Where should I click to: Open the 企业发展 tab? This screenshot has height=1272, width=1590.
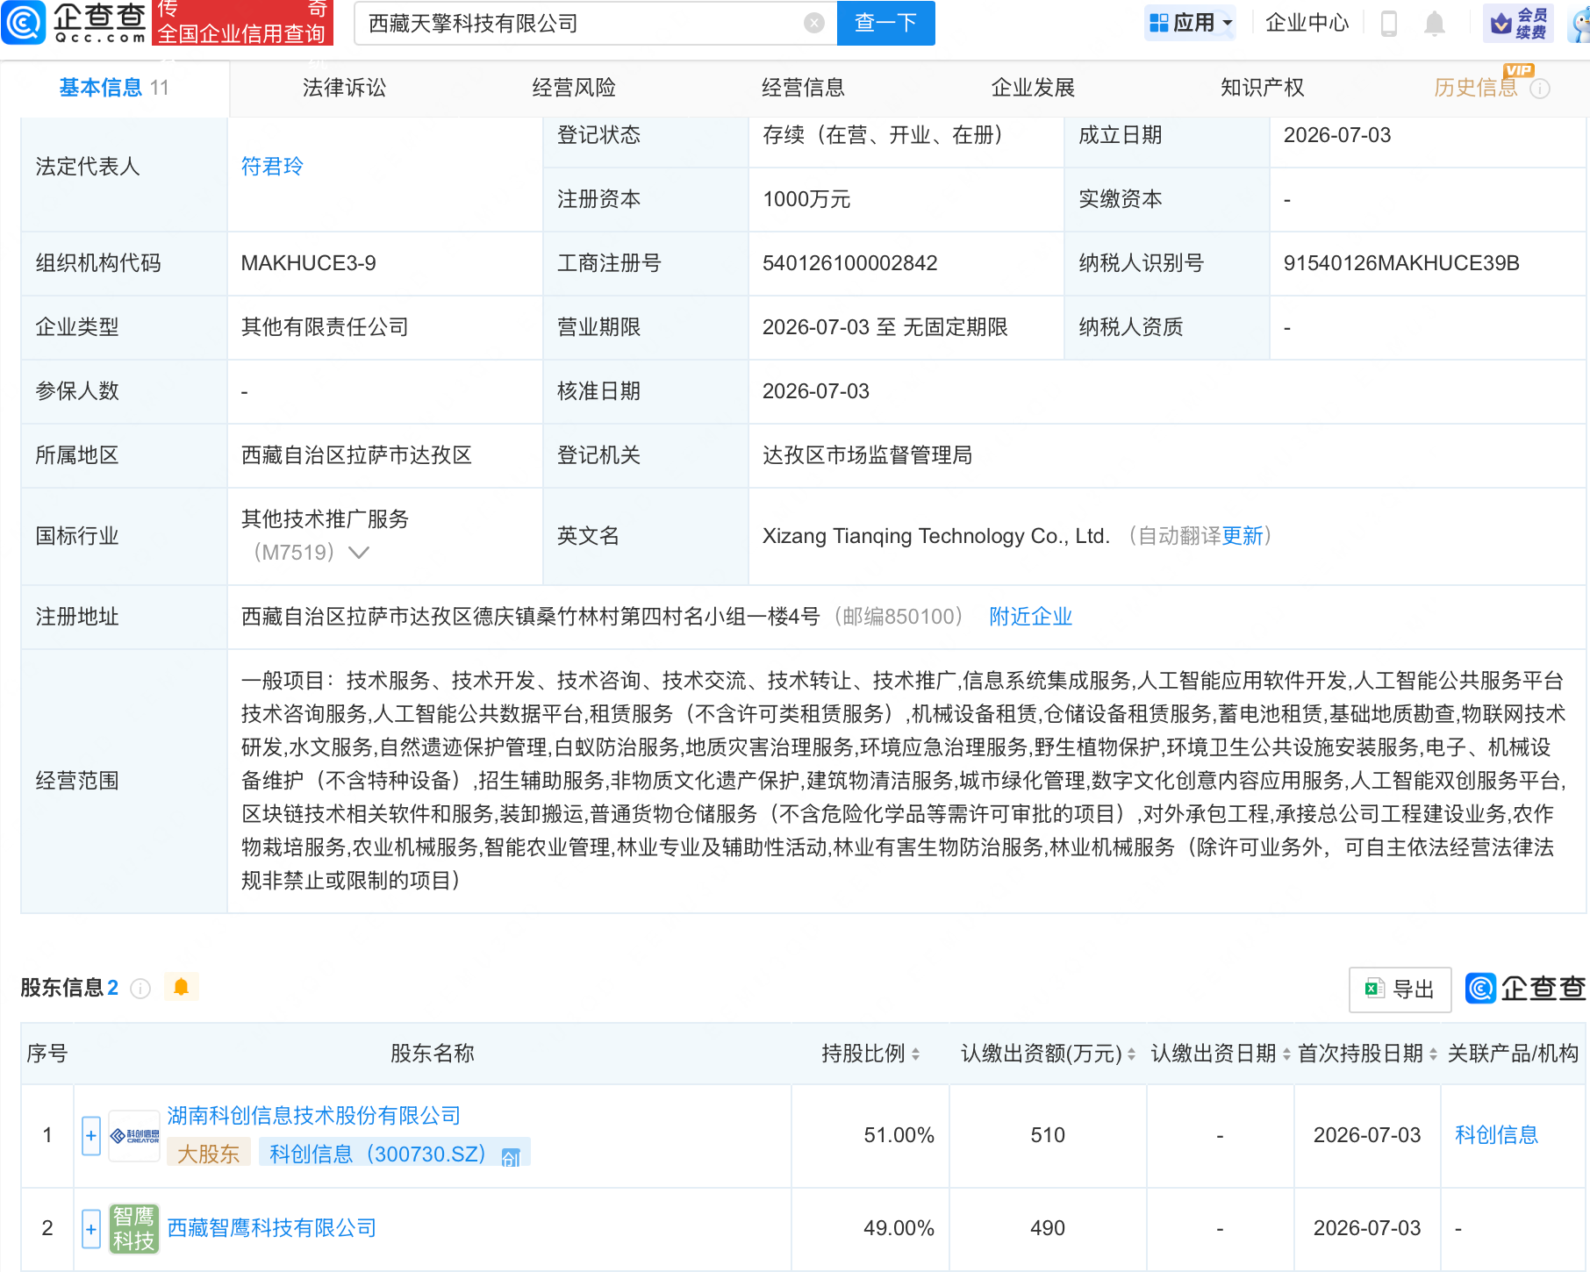coord(1033,88)
